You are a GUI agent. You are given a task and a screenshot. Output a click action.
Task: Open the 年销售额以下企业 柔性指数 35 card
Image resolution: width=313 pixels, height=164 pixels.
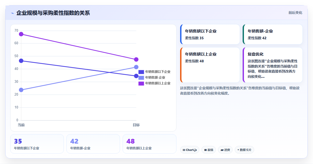(x=210, y=34)
